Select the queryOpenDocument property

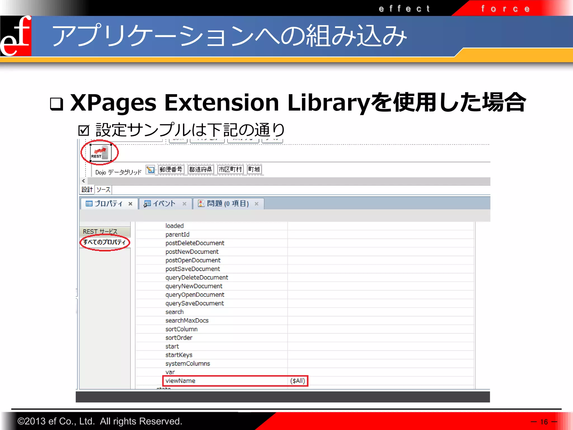tap(195, 295)
